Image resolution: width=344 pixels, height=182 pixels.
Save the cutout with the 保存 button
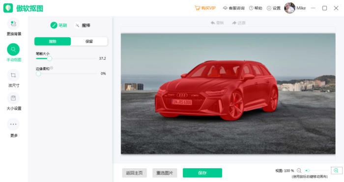202,173
